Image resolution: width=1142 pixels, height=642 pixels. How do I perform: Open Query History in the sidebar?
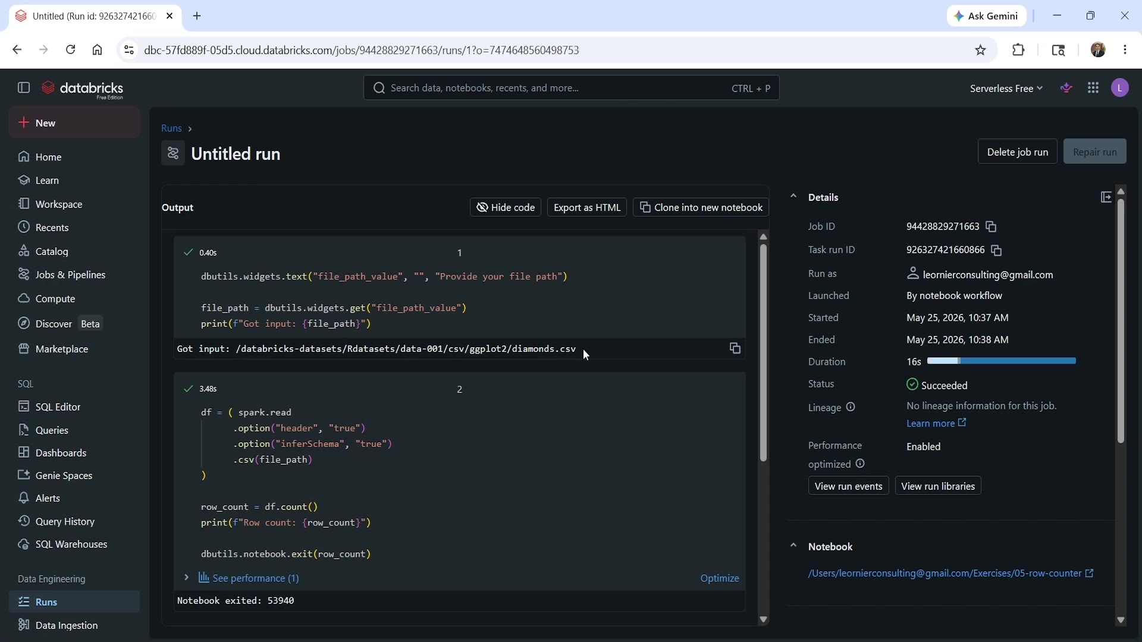pos(74,521)
